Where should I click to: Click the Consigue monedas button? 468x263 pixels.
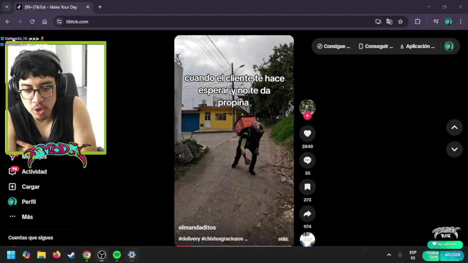[x=333, y=46]
